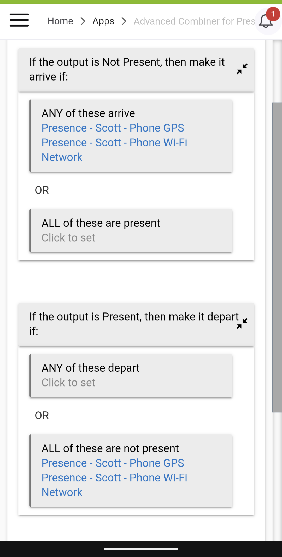Click Phone GPS under 'ANY of these arrive'
The image size is (282, 557).
point(113,128)
